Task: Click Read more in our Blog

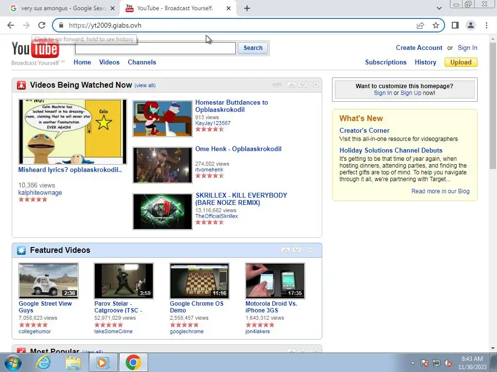Action: [440, 191]
